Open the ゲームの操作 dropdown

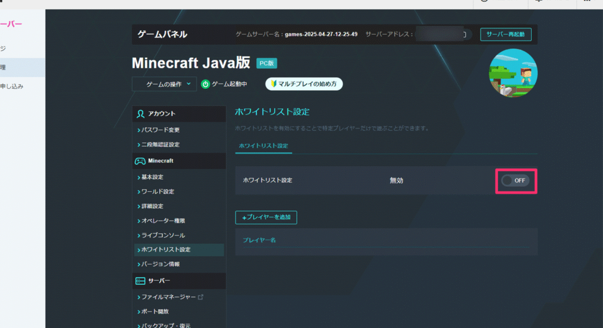click(164, 84)
